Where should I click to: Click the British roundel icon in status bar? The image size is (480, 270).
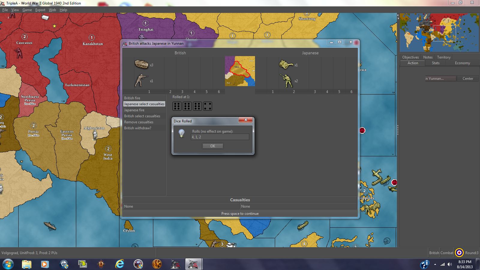pos(459,253)
